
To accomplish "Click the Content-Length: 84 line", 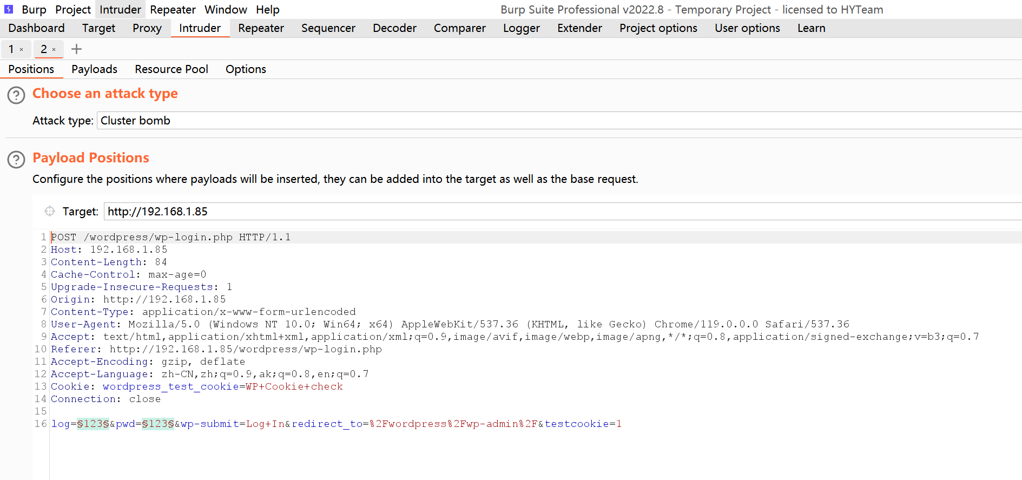I will coord(109,262).
